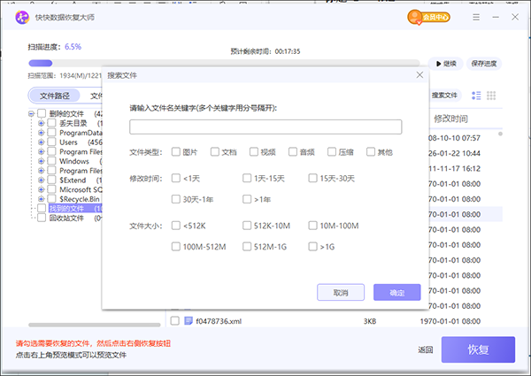Click the 保存进度 save progress button
Screen dimensions: 531x376
[x=484, y=64]
